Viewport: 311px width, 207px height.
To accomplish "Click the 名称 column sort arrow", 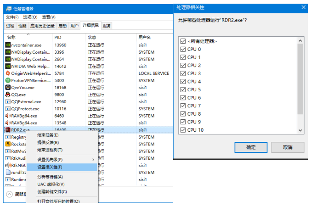I will (28, 34).
